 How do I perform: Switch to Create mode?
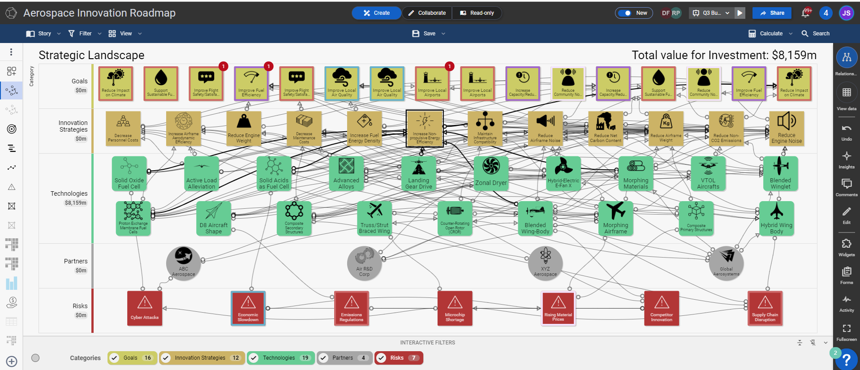pyautogui.click(x=376, y=13)
